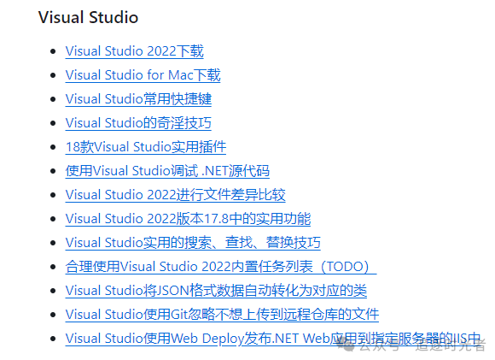Open Visual Studio将JSON格式数据自动转化为对应的类 link
The width and height of the screenshot is (495, 360).
[216, 291]
